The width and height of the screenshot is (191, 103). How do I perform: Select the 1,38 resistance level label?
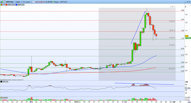point(182,31)
